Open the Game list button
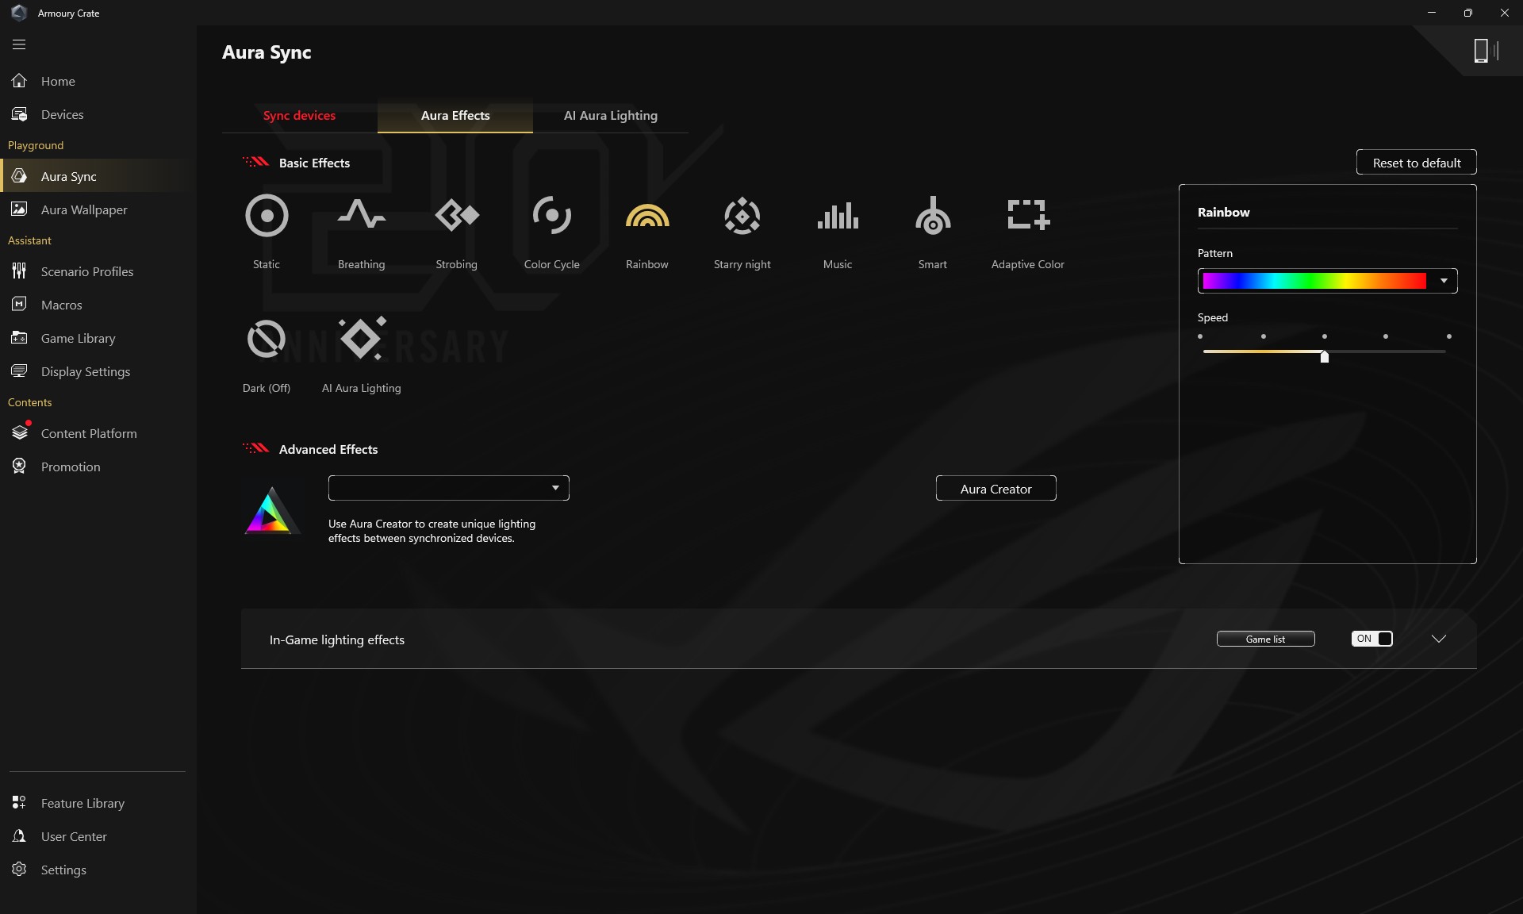Image resolution: width=1523 pixels, height=914 pixels. pos(1265,639)
